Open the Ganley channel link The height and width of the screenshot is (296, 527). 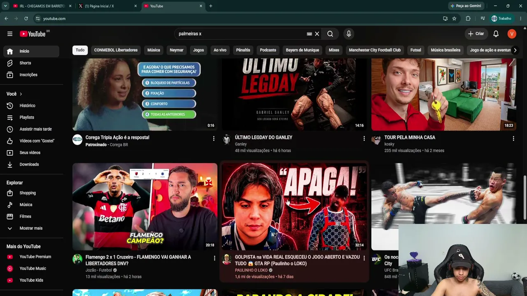[241, 144]
